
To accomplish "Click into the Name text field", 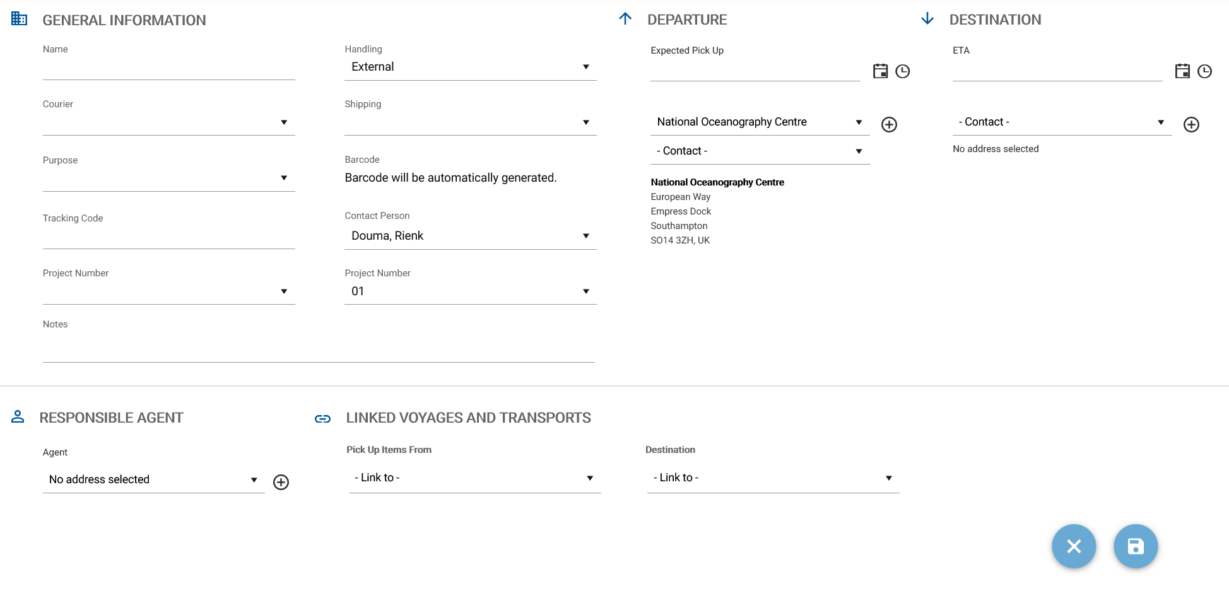I will click(x=168, y=68).
